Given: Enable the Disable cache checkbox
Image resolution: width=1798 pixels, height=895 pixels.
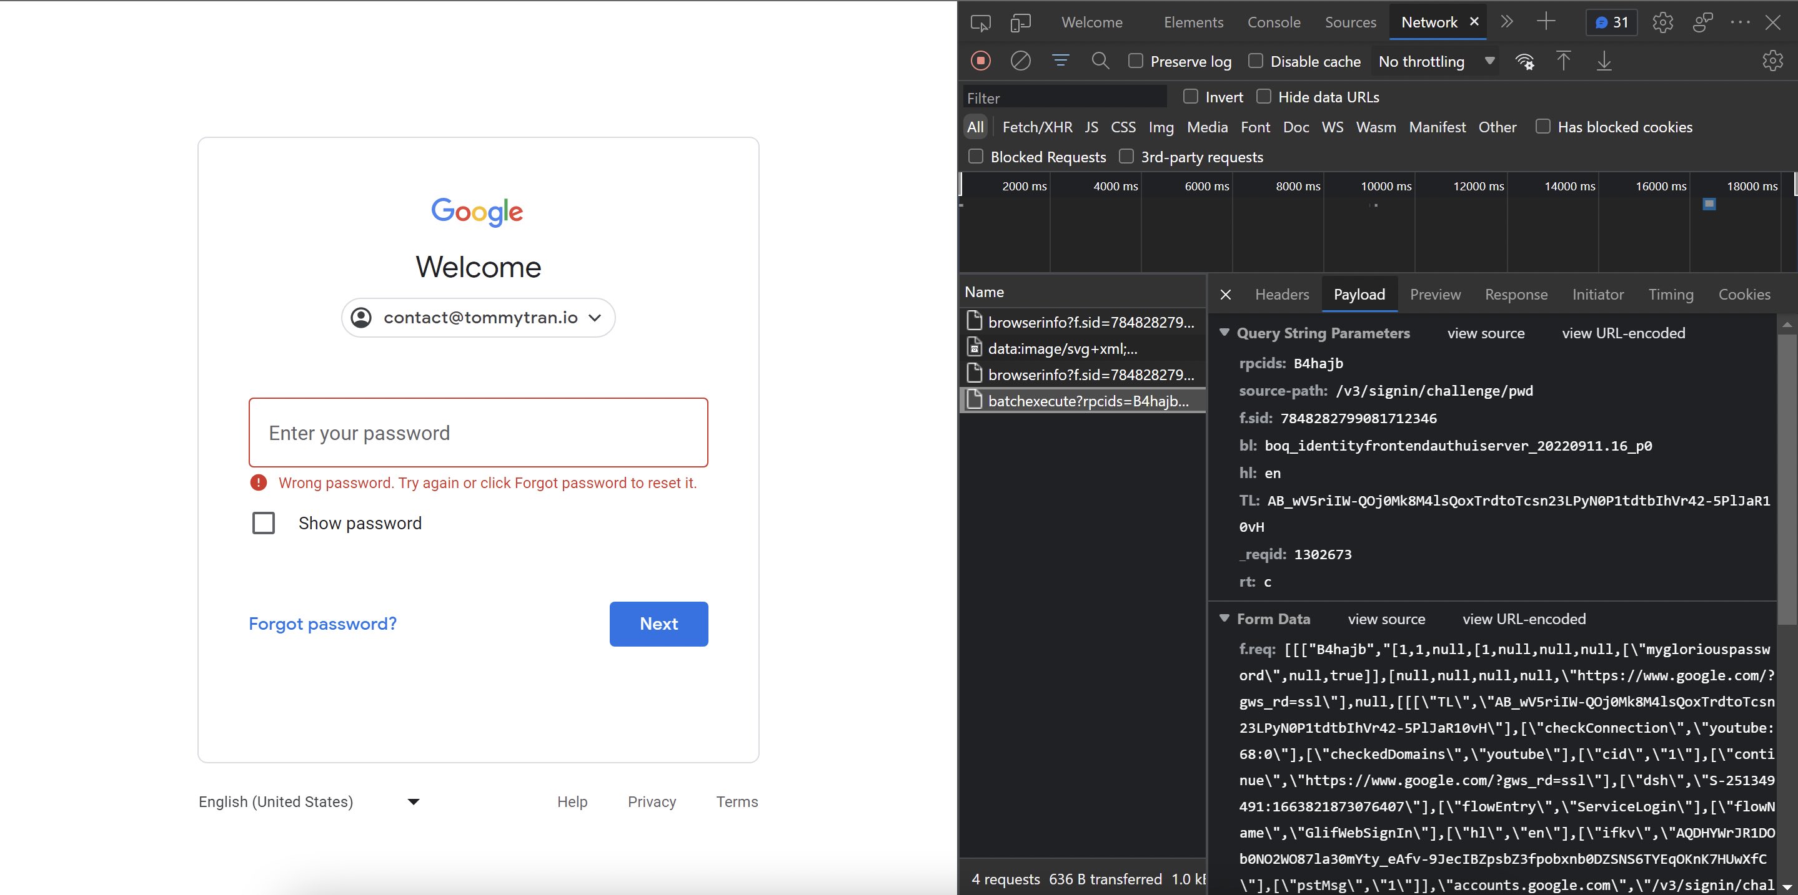Looking at the screenshot, I should pyautogui.click(x=1257, y=61).
